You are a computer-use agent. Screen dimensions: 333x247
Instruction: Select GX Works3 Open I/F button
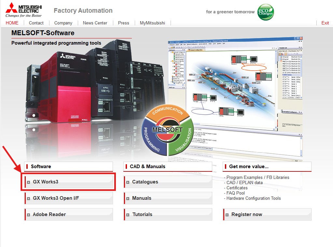(x=69, y=198)
